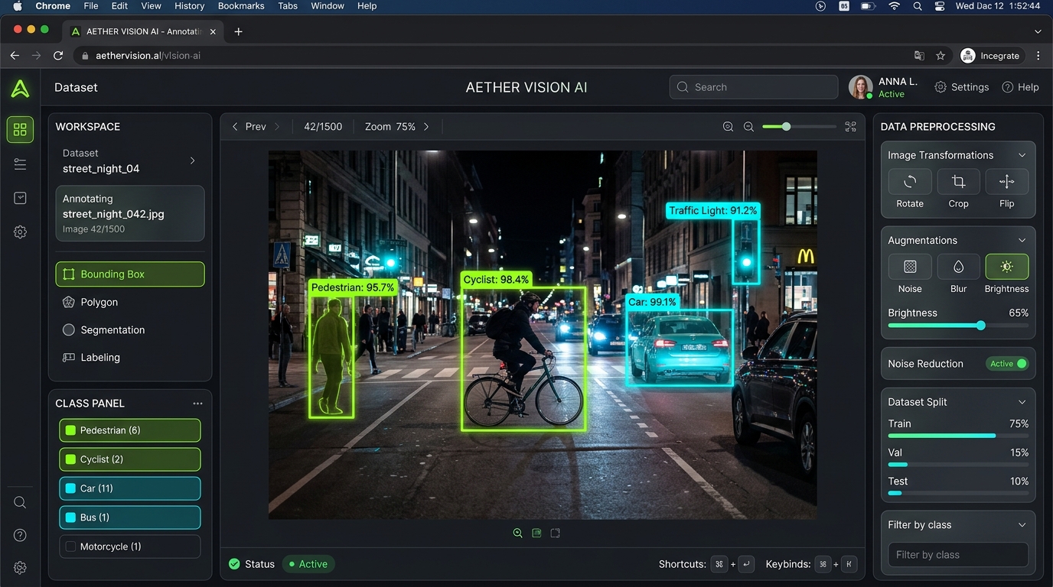Go to the Prev image
Viewport: 1053px width, 587px height.
click(x=249, y=127)
